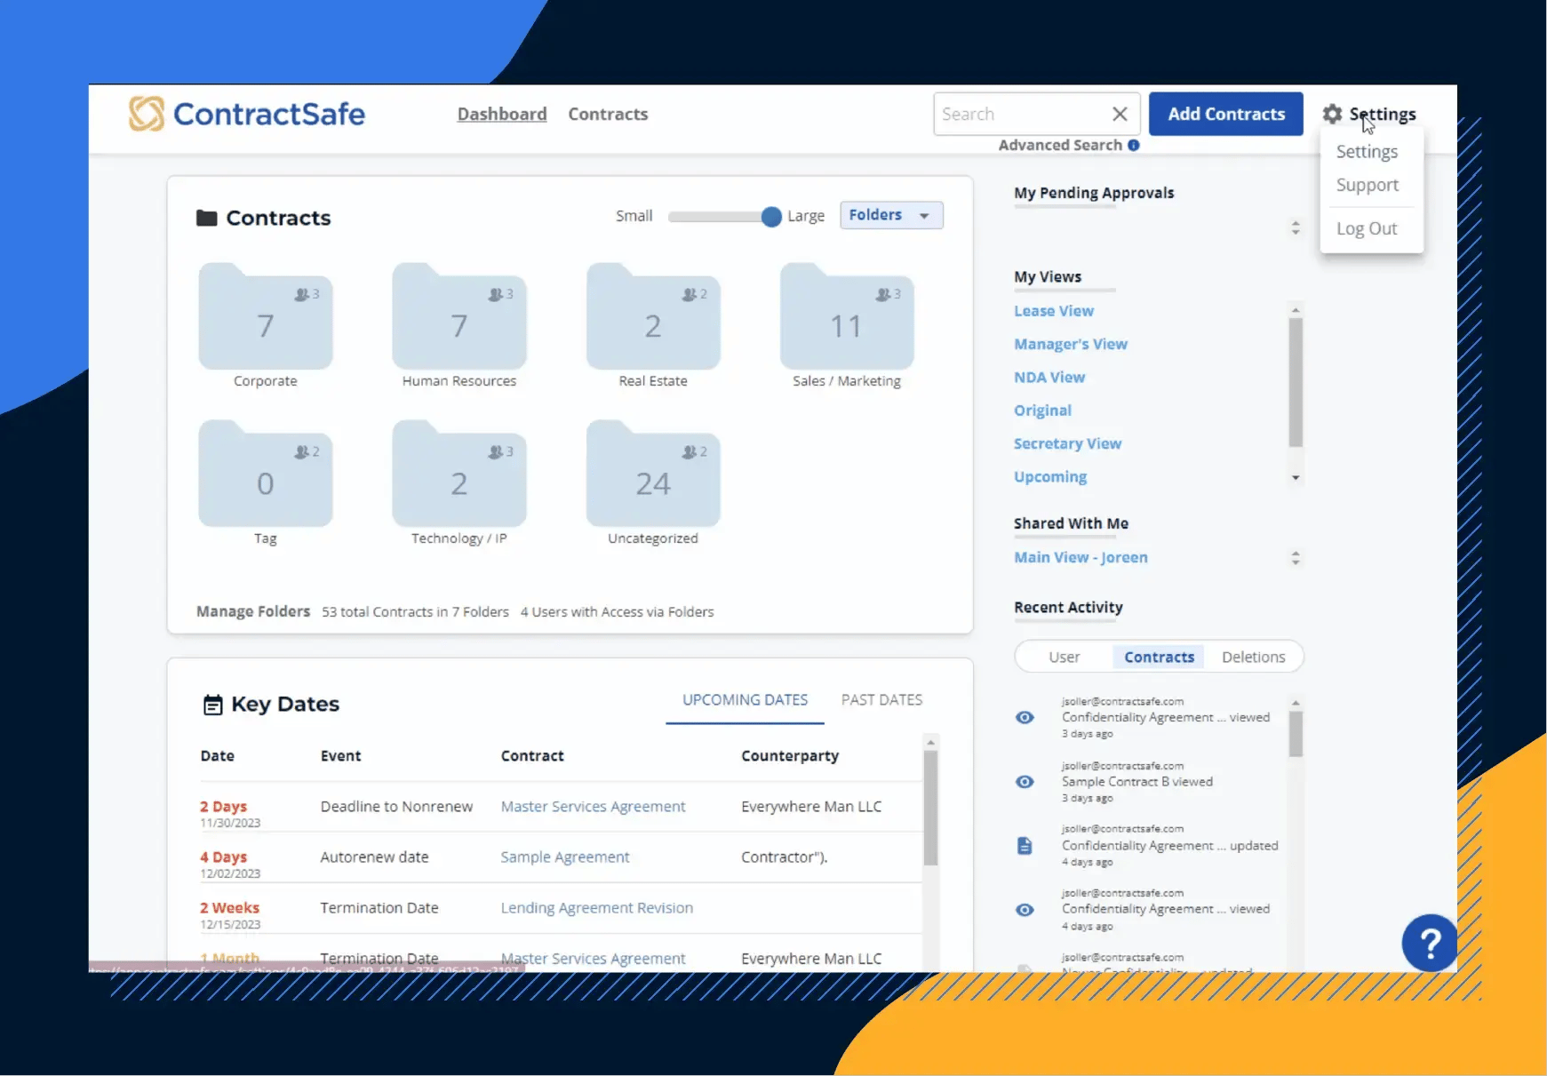Open the Corporate folder
The width and height of the screenshot is (1547, 1076).
266,316
